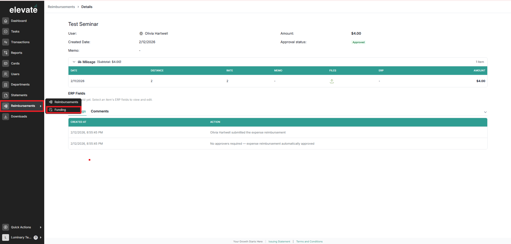
Task: Open the Transactions arrows icon
Action: 6,42
